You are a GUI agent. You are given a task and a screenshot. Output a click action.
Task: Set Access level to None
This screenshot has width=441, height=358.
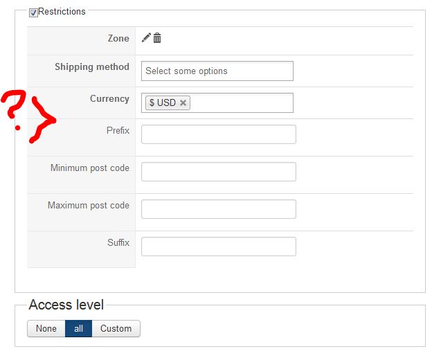pyautogui.click(x=46, y=328)
